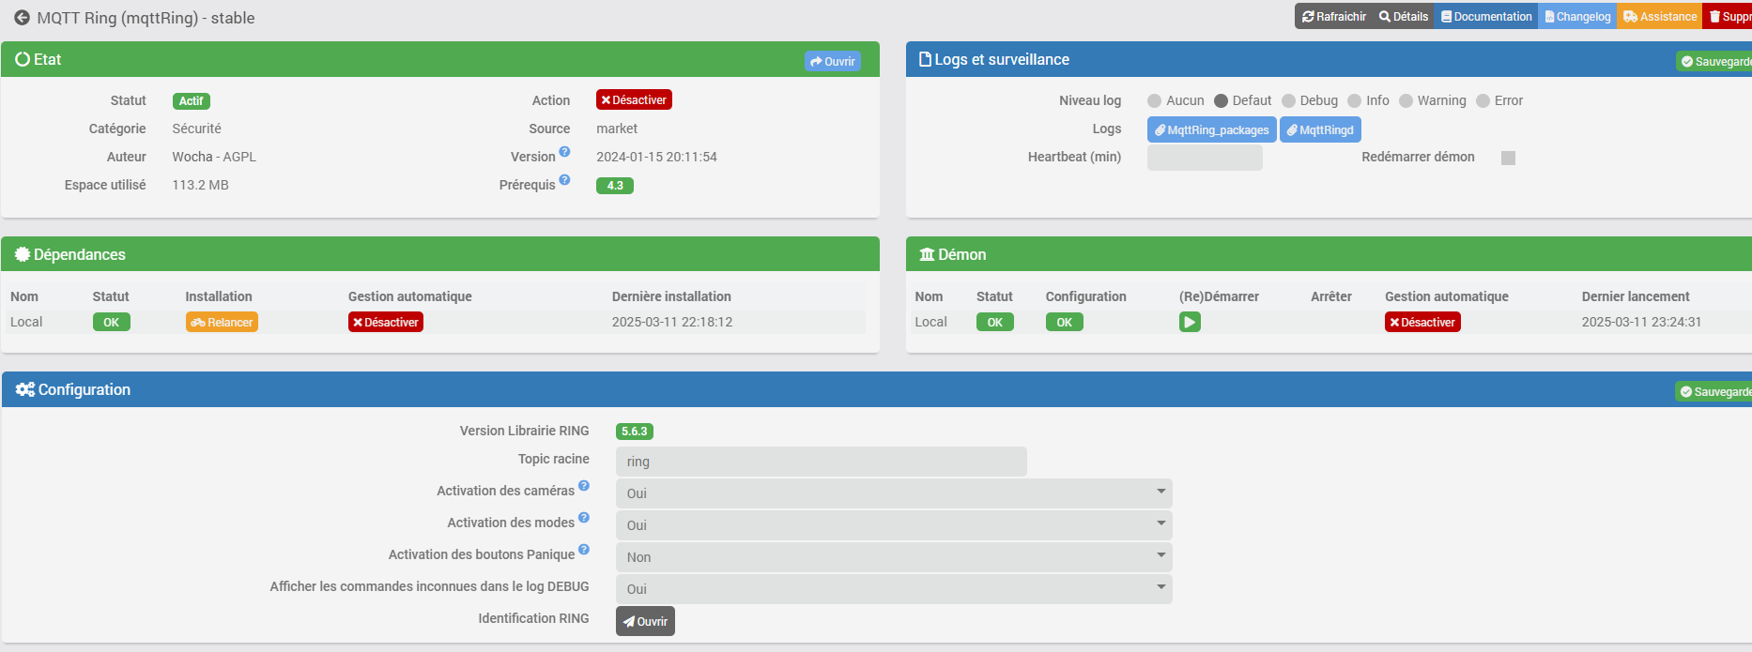This screenshot has height=652, width=1752.
Task: Click the Assistance button
Action: tap(1659, 16)
